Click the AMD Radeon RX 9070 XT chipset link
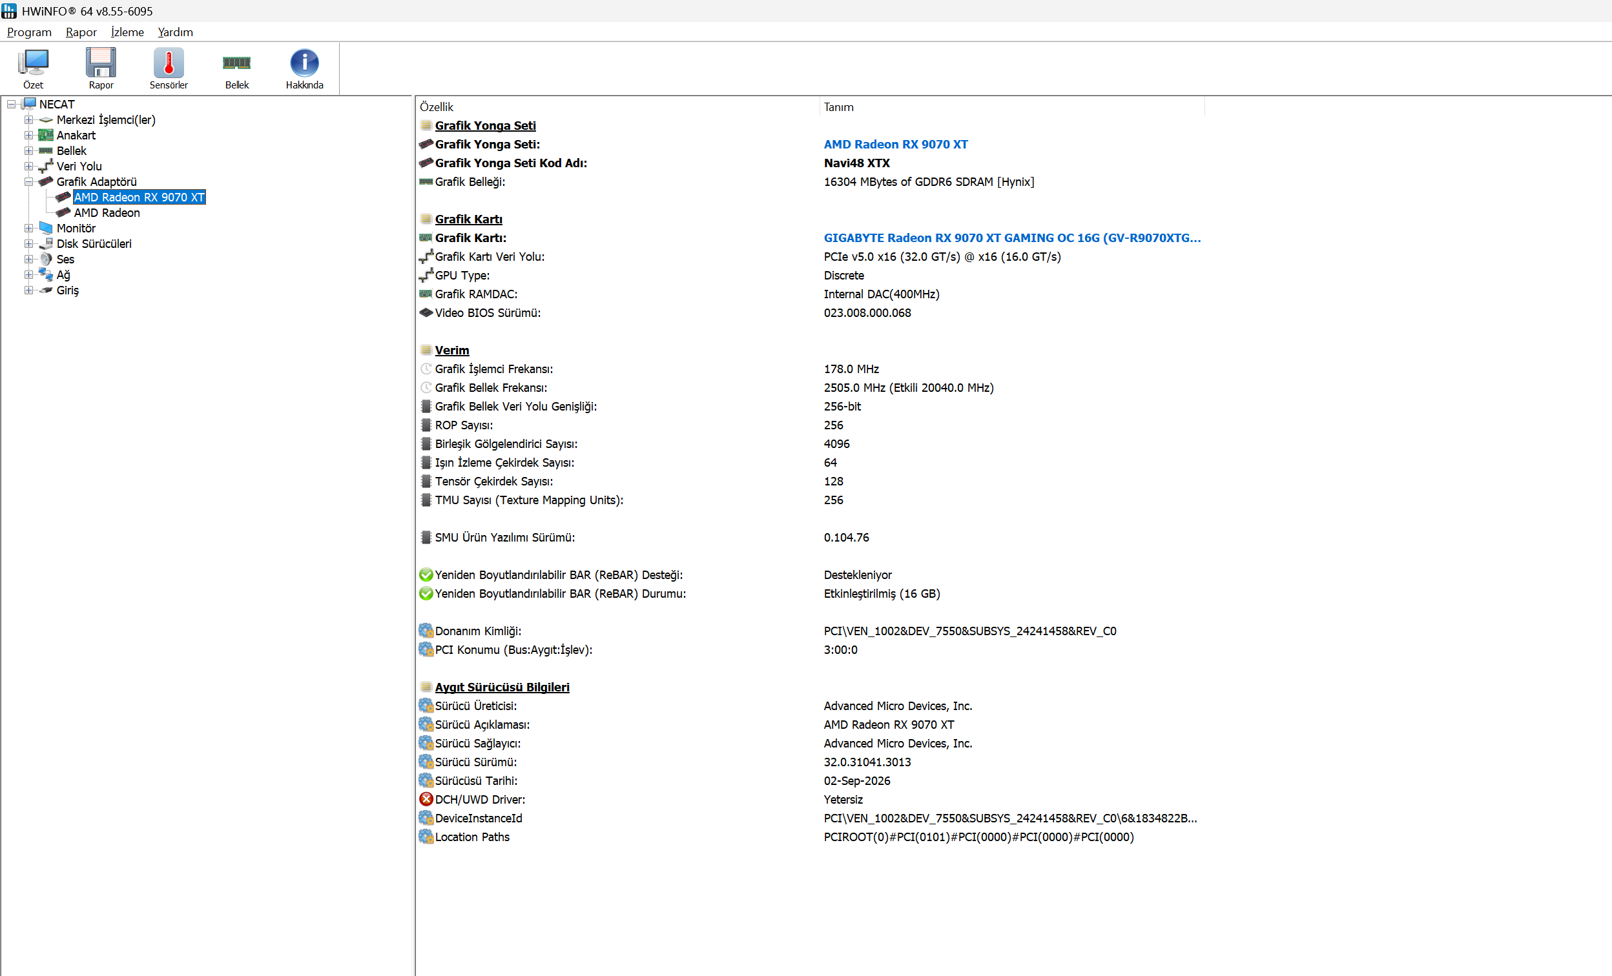1612x976 pixels. click(896, 145)
